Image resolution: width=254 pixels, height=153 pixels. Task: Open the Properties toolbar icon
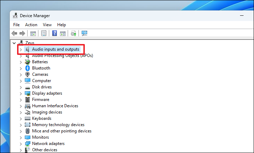coord(44,34)
